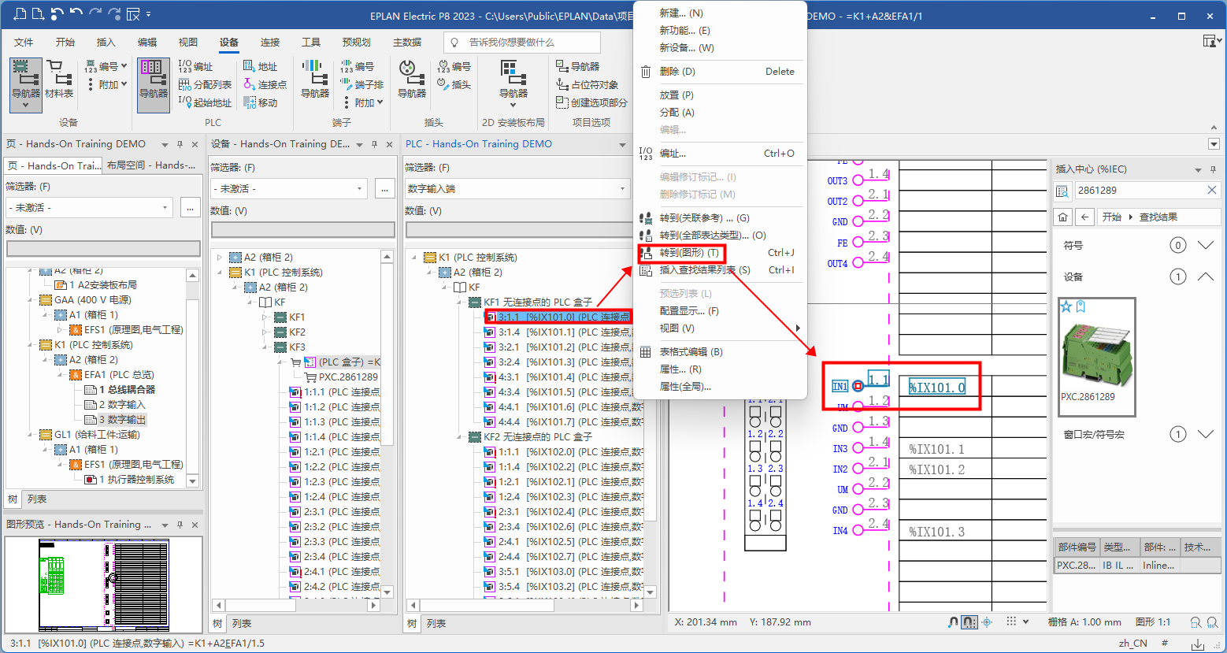Select the %IX101.0 address in the schematic
Image resolution: width=1227 pixels, height=653 pixels.
pyautogui.click(x=936, y=387)
